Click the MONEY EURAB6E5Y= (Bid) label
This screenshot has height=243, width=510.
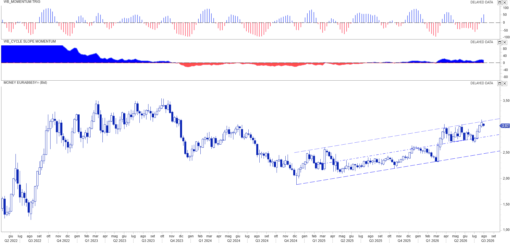pyautogui.click(x=25, y=83)
